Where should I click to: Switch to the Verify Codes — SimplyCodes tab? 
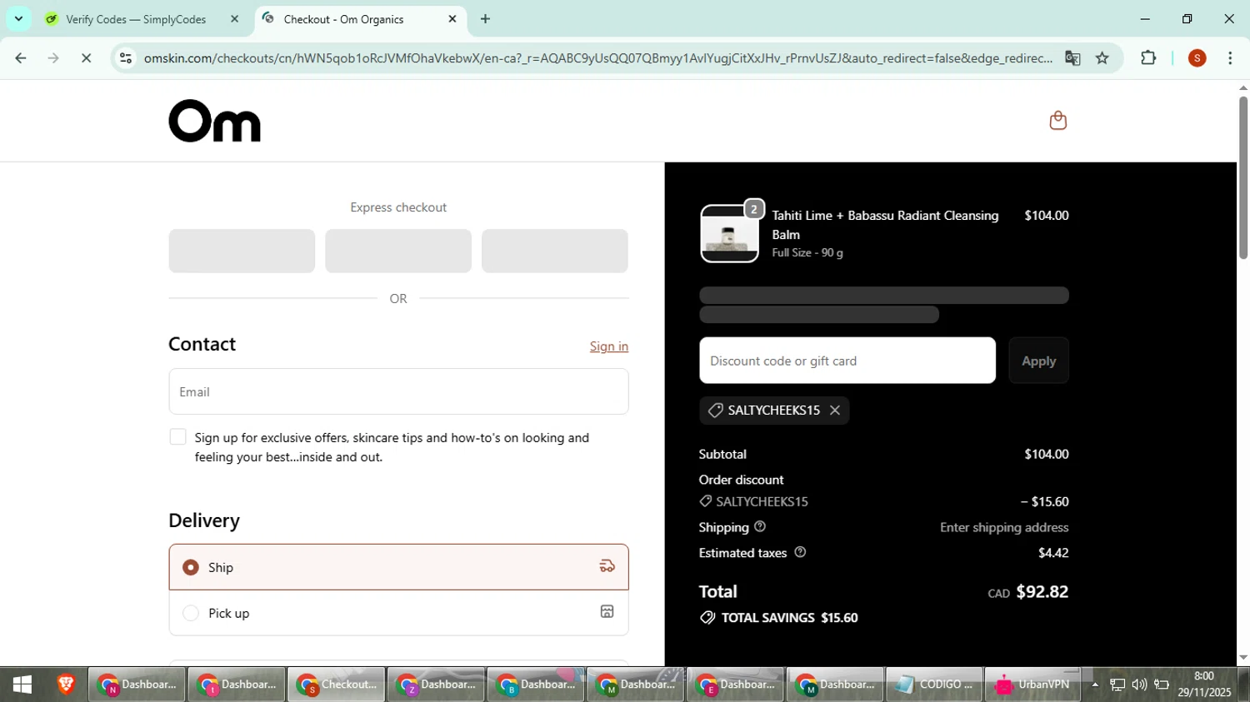point(136,19)
